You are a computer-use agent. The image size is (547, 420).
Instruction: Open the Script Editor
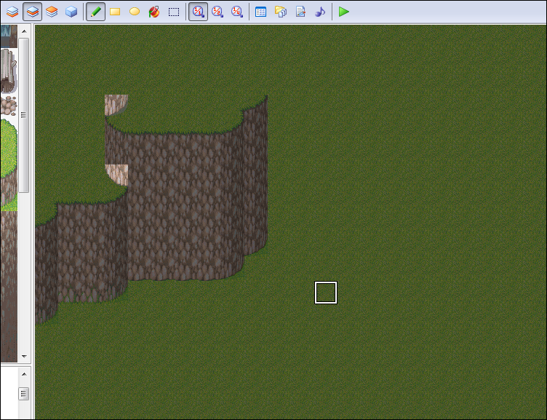[300, 12]
